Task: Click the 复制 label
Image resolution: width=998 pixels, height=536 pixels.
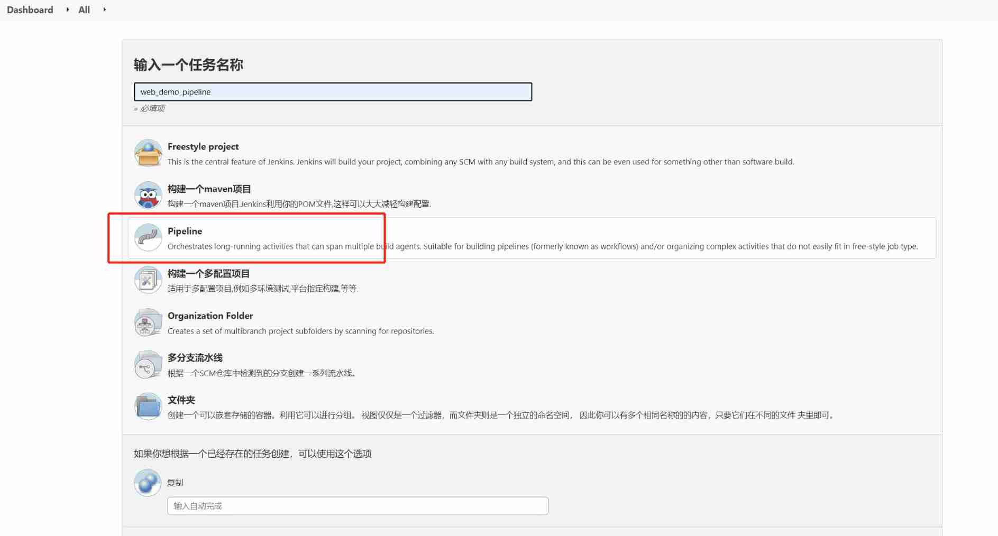Action: click(175, 483)
